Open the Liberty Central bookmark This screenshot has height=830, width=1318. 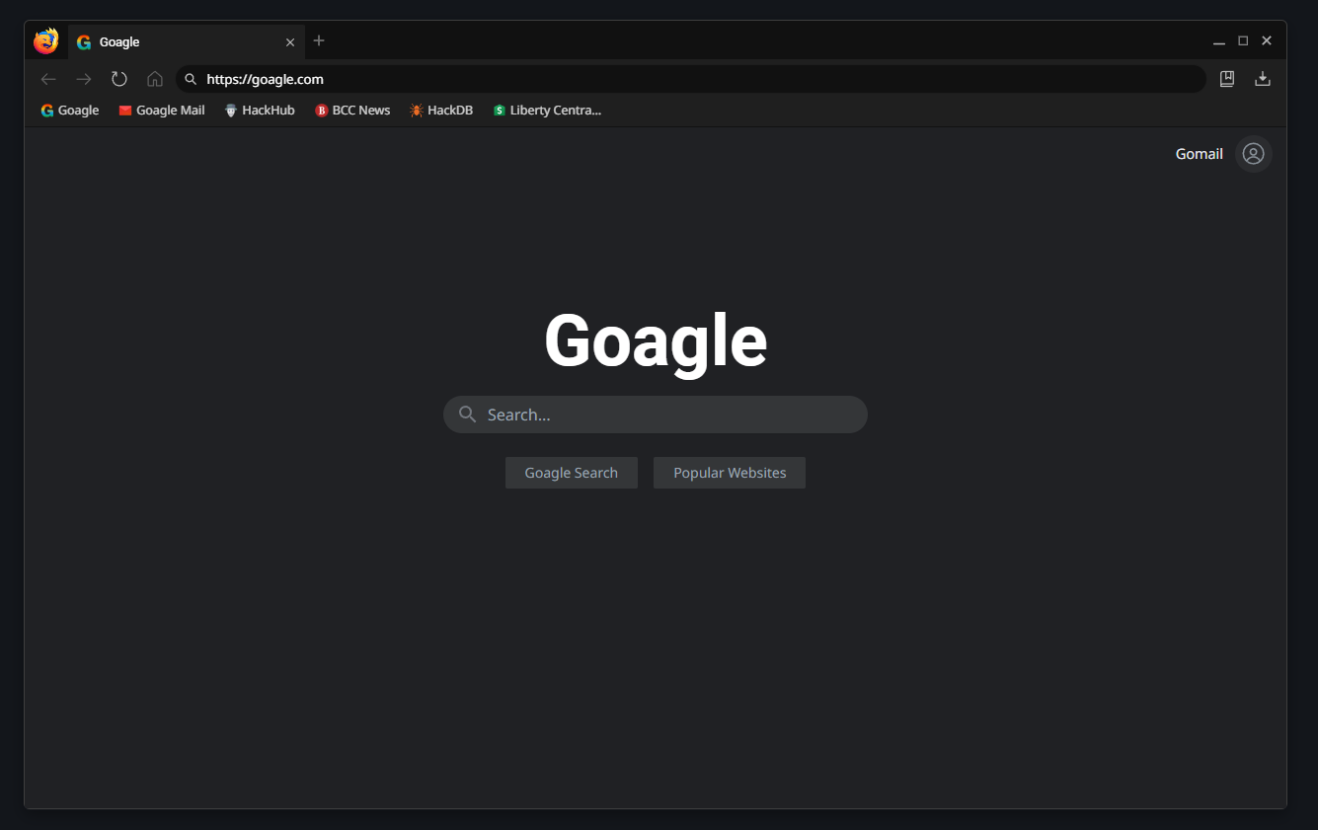click(x=547, y=111)
